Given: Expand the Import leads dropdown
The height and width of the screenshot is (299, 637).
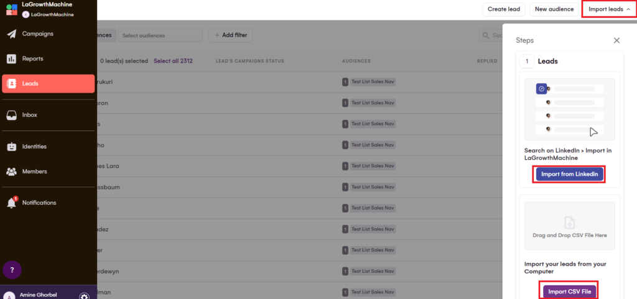Looking at the screenshot, I should 609,9.
